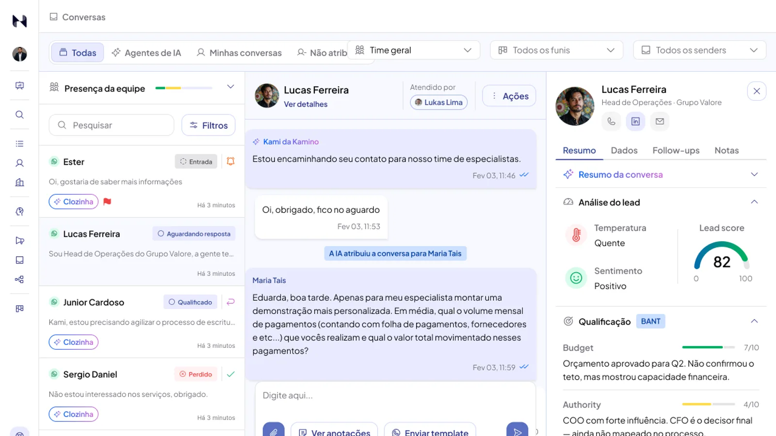776x436 pixels.
Task: Click the Aguardando resposta status badge
Action: click(x=194, y=234)
